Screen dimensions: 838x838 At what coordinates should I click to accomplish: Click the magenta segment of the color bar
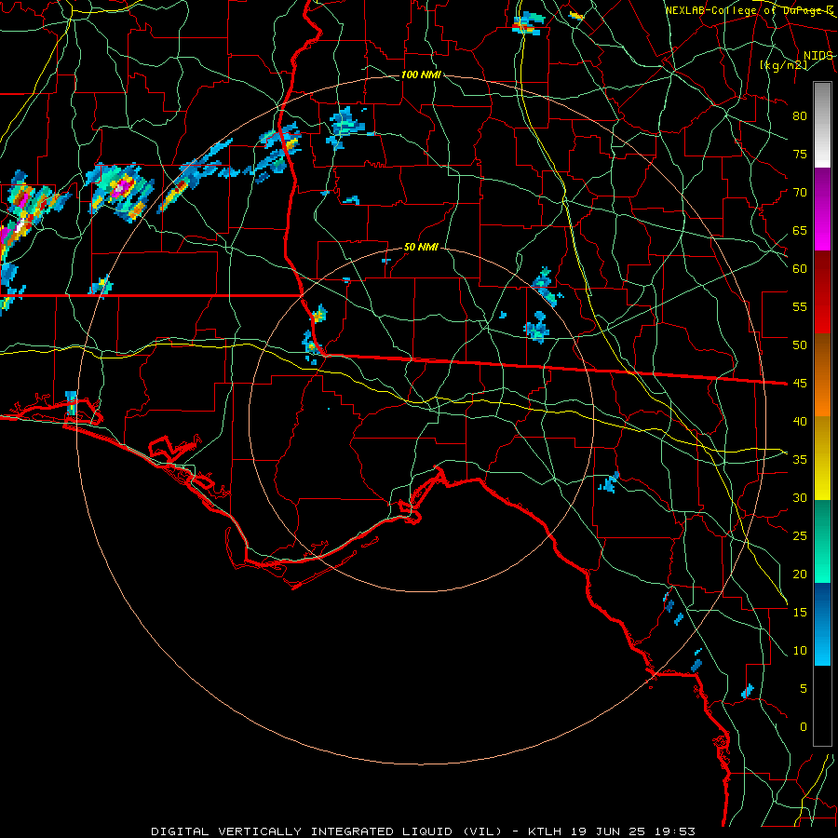click(x=822, y=209)
